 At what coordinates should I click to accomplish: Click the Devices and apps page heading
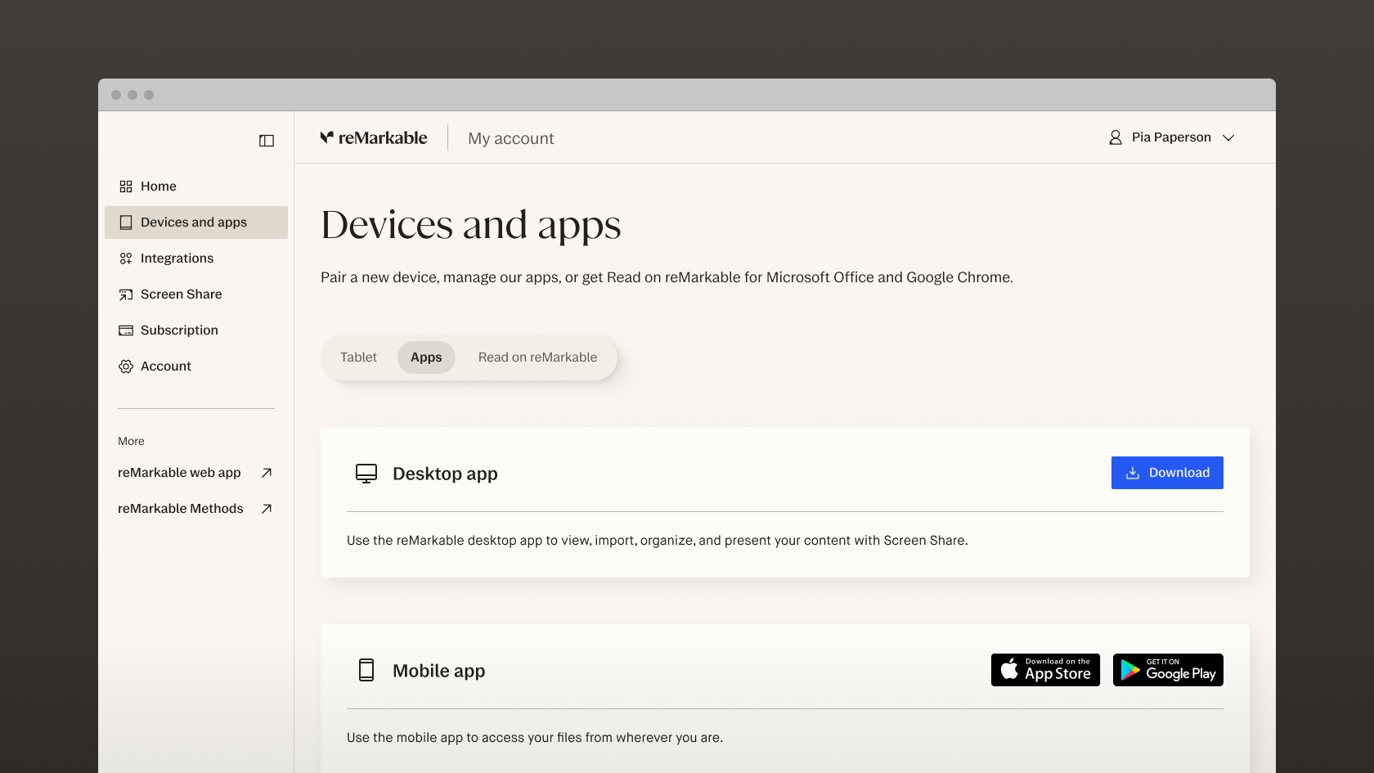[x=471, y=225]
